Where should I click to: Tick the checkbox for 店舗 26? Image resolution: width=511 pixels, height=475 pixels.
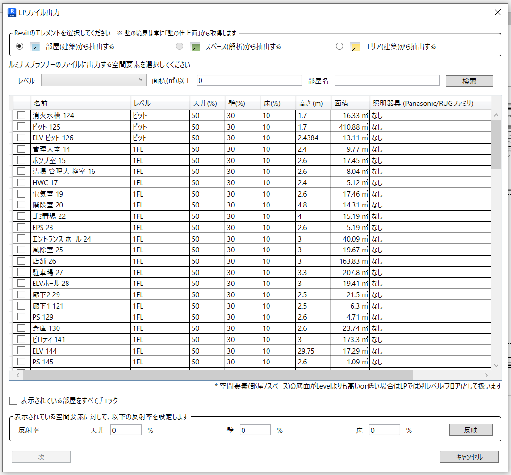pos(21,261)
